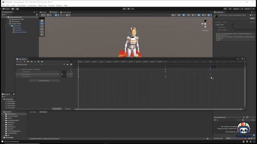The height and width of the screenshot is (144, 257).
Task: Open the Layout dropdown at the top right
Action: (x=249, y=9)
